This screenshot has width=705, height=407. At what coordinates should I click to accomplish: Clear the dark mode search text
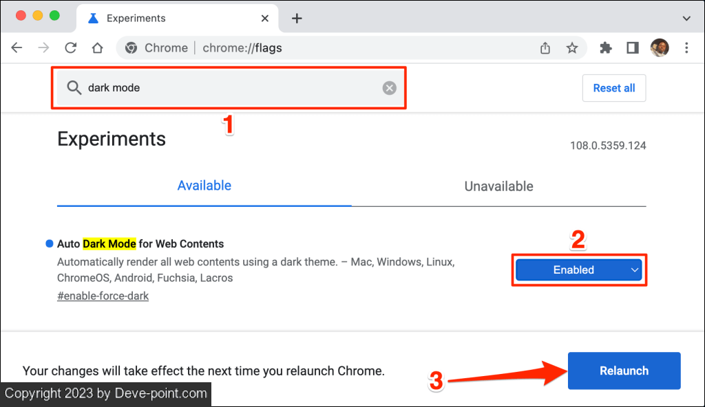point(390,88)
